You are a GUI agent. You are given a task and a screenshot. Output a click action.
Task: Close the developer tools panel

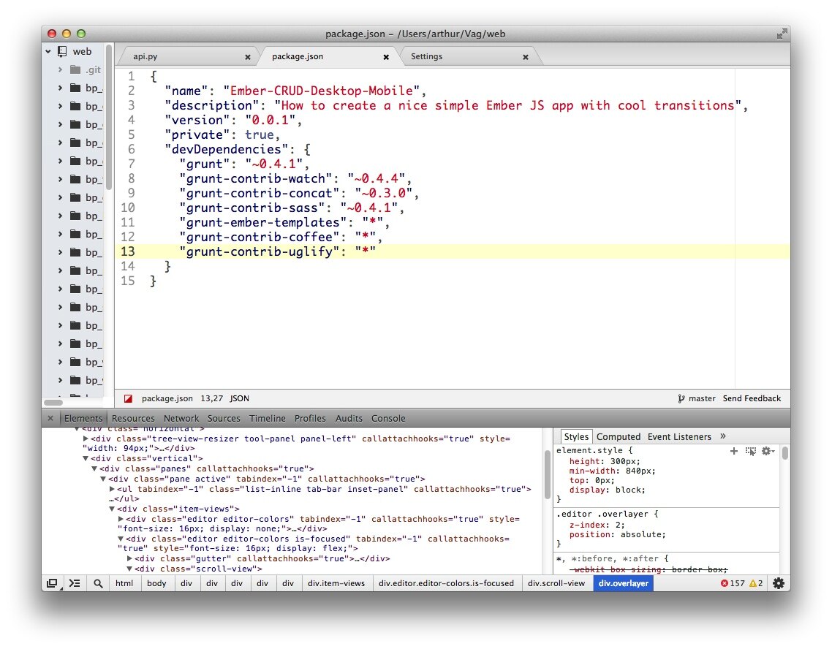(50, 418)
